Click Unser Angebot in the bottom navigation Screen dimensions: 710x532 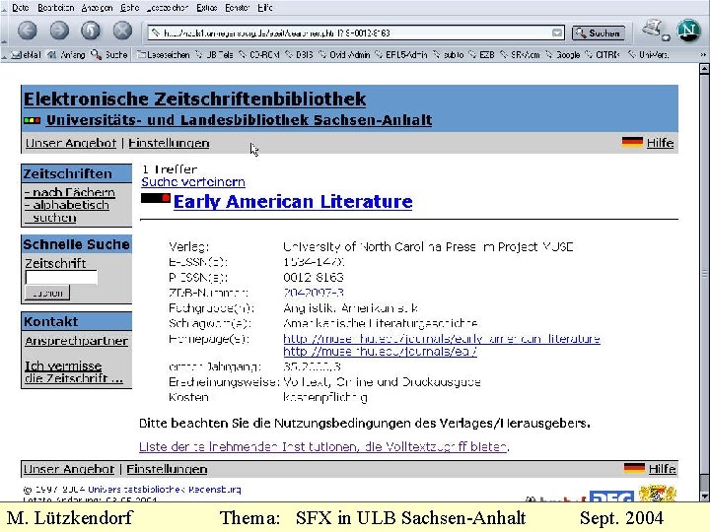click(69, 469)
